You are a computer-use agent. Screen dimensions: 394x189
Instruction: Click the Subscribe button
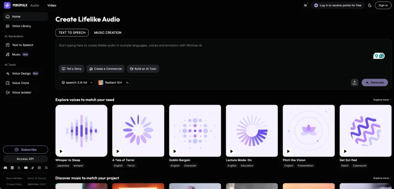[25, 149]
